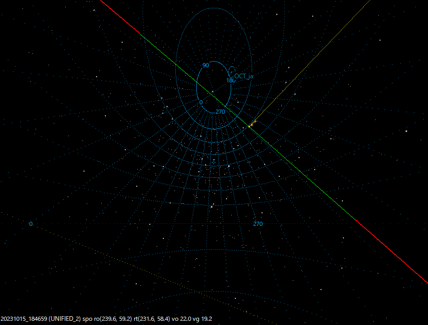Click the 90 label on the polar circle

(206, 65)
